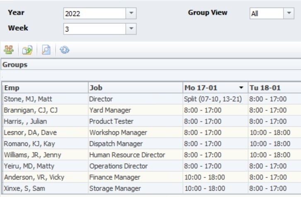
Task: Open the Group View dropdown
Action: 289,13
